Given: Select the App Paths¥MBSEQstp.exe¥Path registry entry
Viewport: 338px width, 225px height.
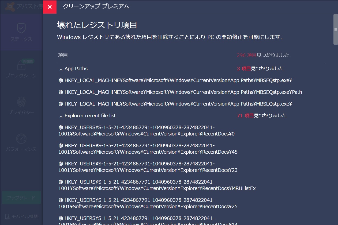Looking at the screenshot, I should pyautogui.click(x=183, y=92).
